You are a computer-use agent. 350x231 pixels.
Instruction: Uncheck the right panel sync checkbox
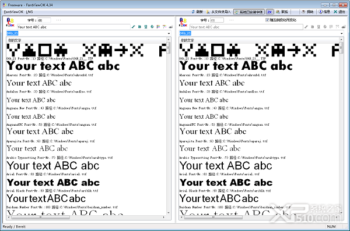pos(267,20)
